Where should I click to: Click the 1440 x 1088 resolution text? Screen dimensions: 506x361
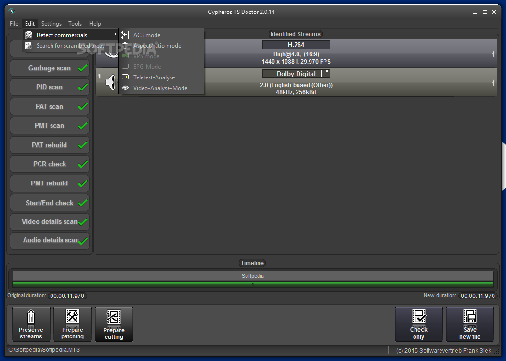[x=296, y=61]
